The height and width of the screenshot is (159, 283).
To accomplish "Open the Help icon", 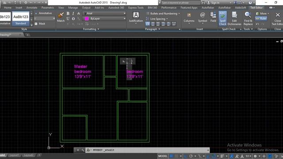I will point(250,3).
